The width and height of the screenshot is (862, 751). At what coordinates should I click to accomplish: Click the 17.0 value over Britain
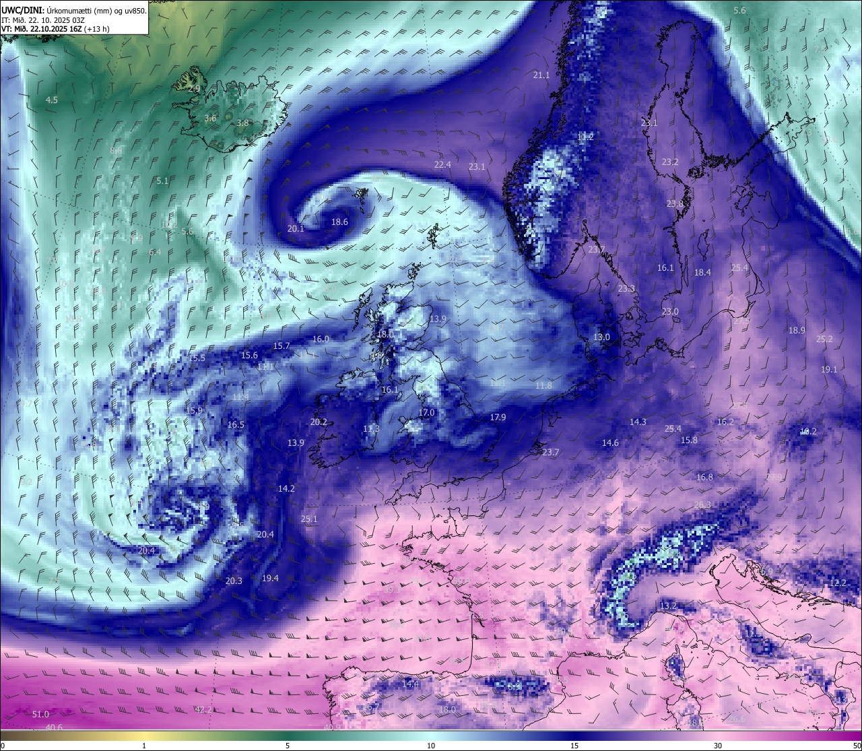(426, 412)
